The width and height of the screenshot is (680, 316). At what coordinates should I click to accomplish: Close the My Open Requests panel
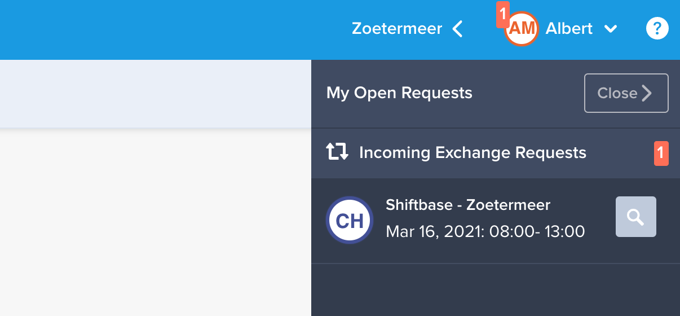(x=626, y=93)
